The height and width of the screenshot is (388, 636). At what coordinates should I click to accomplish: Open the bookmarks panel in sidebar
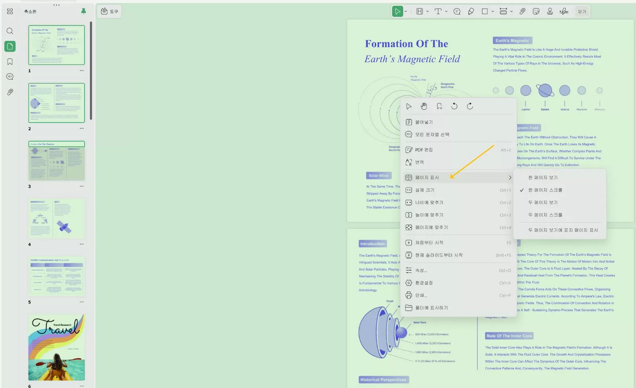(x=10, y=62)
